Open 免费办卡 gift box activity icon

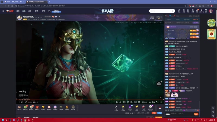37,108
